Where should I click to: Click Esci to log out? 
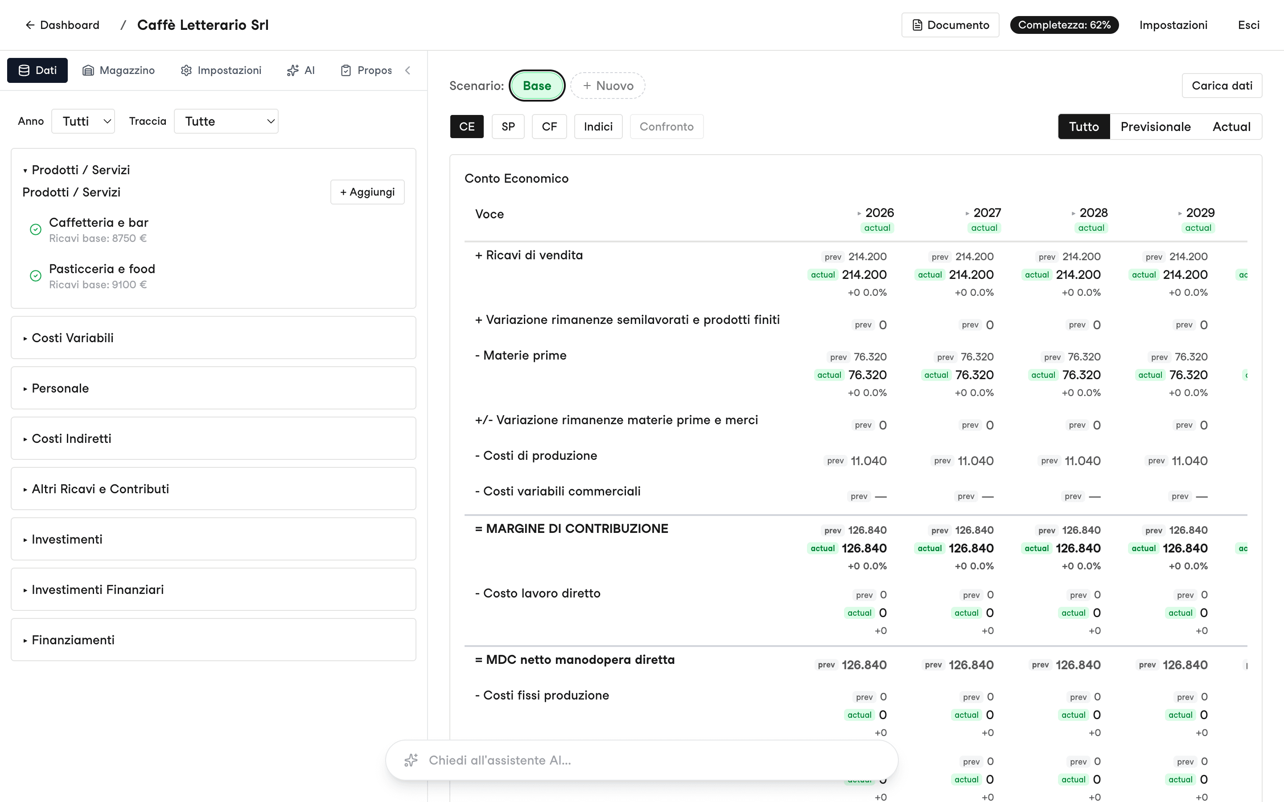tap(1248, 25)
